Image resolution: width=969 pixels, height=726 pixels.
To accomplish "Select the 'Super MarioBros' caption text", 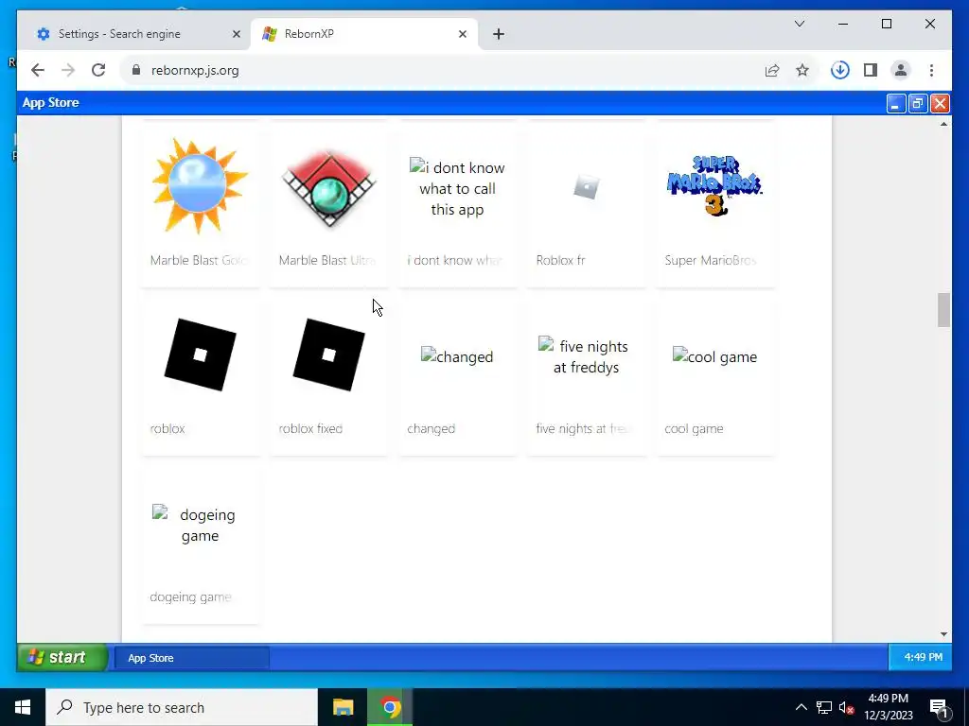I will [711, 261].
